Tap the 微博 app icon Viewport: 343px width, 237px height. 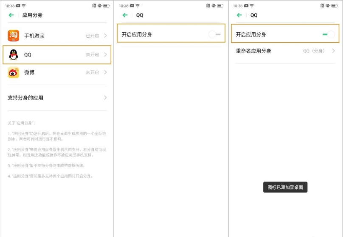[x=13, y=72]
